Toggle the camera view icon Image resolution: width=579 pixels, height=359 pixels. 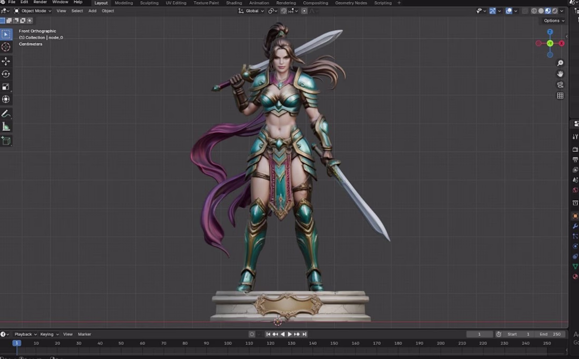point(560,85)
